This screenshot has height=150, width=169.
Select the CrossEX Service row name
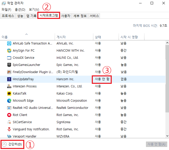tap(24, 58)
